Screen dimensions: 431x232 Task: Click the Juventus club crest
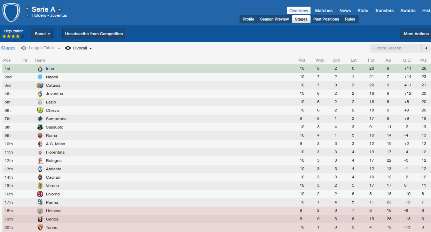click(x=40, y=94)
